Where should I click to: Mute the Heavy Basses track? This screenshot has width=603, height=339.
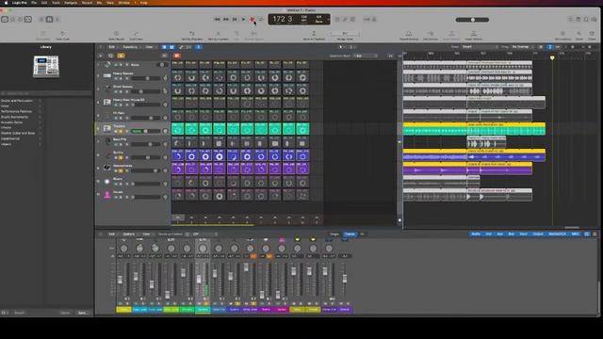pyautogui.click(x=116, y=78)
